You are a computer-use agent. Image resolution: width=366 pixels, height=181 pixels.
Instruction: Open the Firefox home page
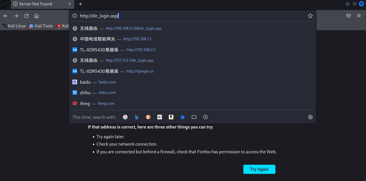(x=36, y=16)
